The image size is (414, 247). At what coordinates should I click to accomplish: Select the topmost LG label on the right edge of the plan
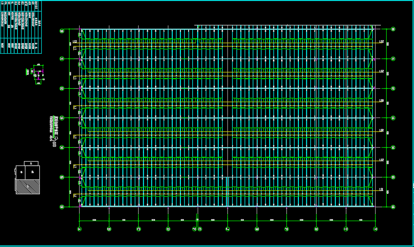pyautogui.click(x=382, y=42)
